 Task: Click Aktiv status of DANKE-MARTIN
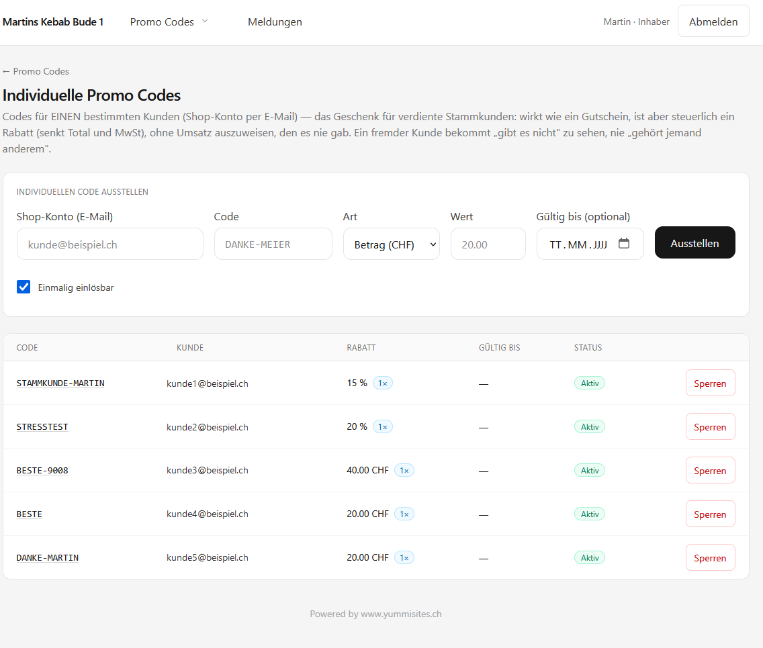coord(590,557)
